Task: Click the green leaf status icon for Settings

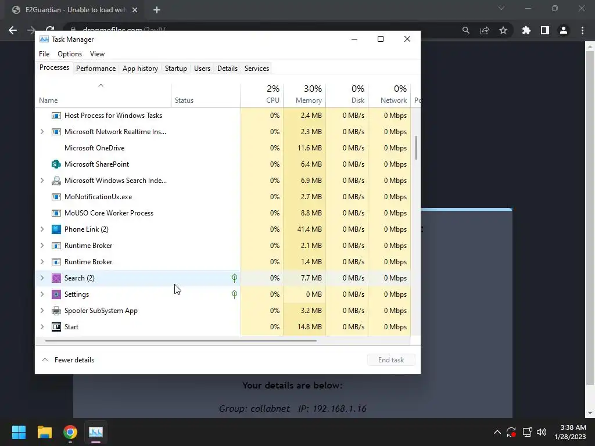Action: point(235,294)
